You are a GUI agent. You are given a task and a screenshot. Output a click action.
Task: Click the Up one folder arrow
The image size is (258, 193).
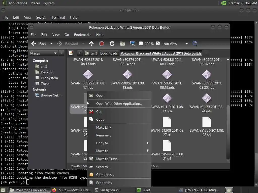coord(91,44)
